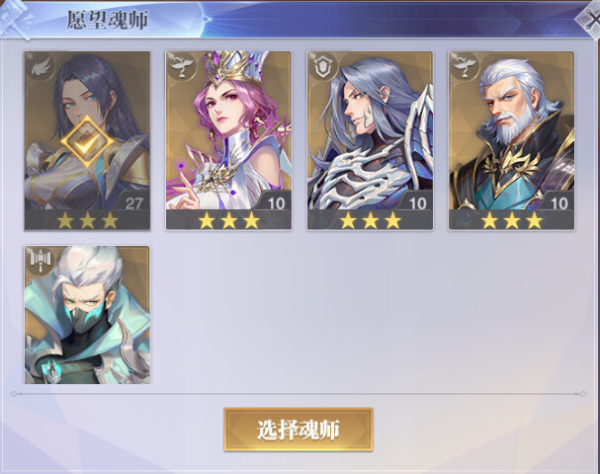
Task: Click the support class icon on white-bearded elder card
Action: click(465, 66)
